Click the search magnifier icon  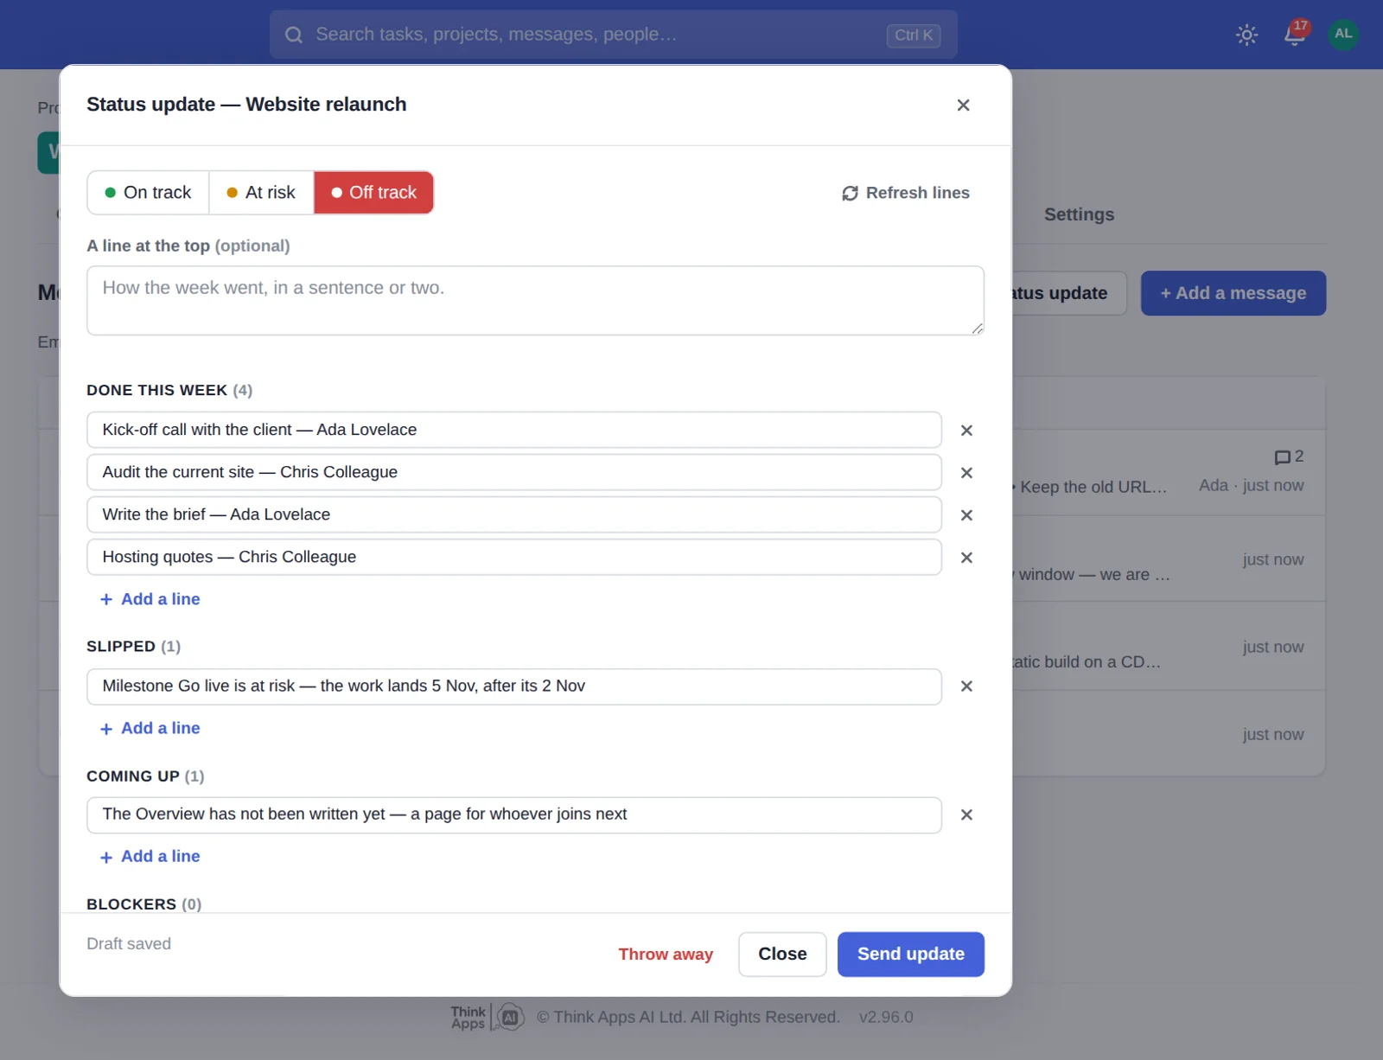click(x=294, y=35)
